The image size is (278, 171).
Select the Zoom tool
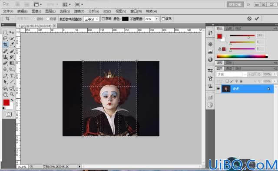coord(12,94)
